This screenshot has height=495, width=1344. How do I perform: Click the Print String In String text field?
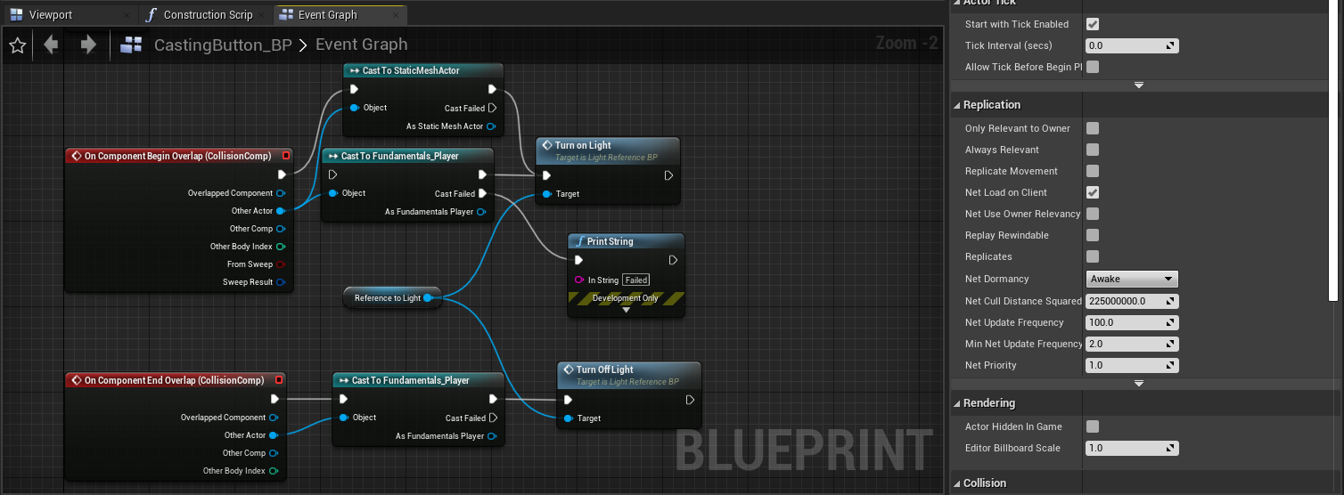[635, 280]
